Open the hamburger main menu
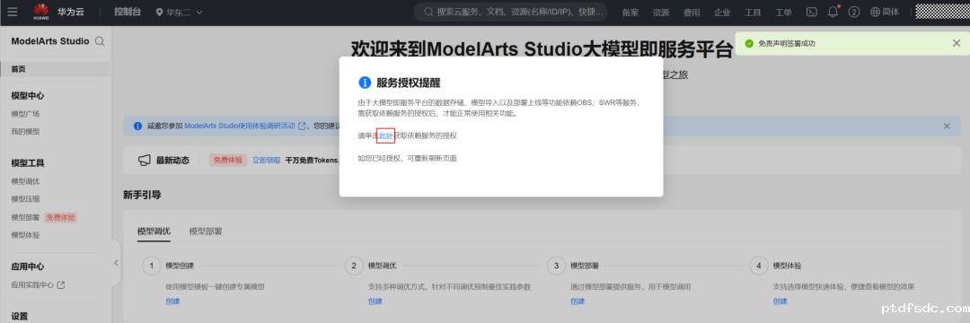The width and height of the screenshot is (970, 323). (13, 12)
